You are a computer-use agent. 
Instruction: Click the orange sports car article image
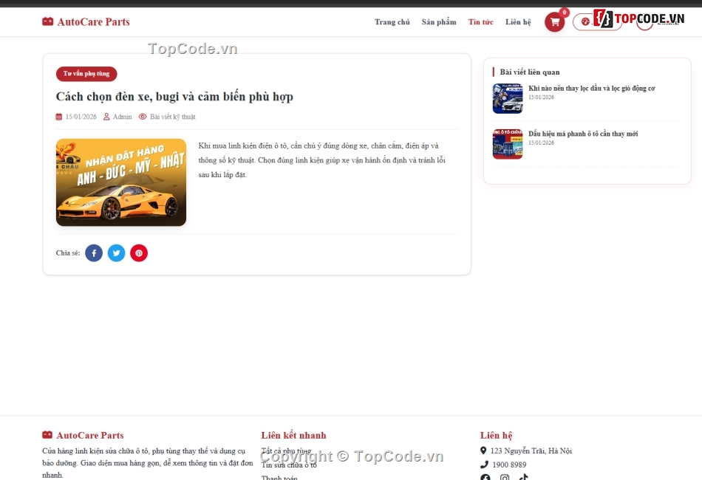[x=121, y=182]
